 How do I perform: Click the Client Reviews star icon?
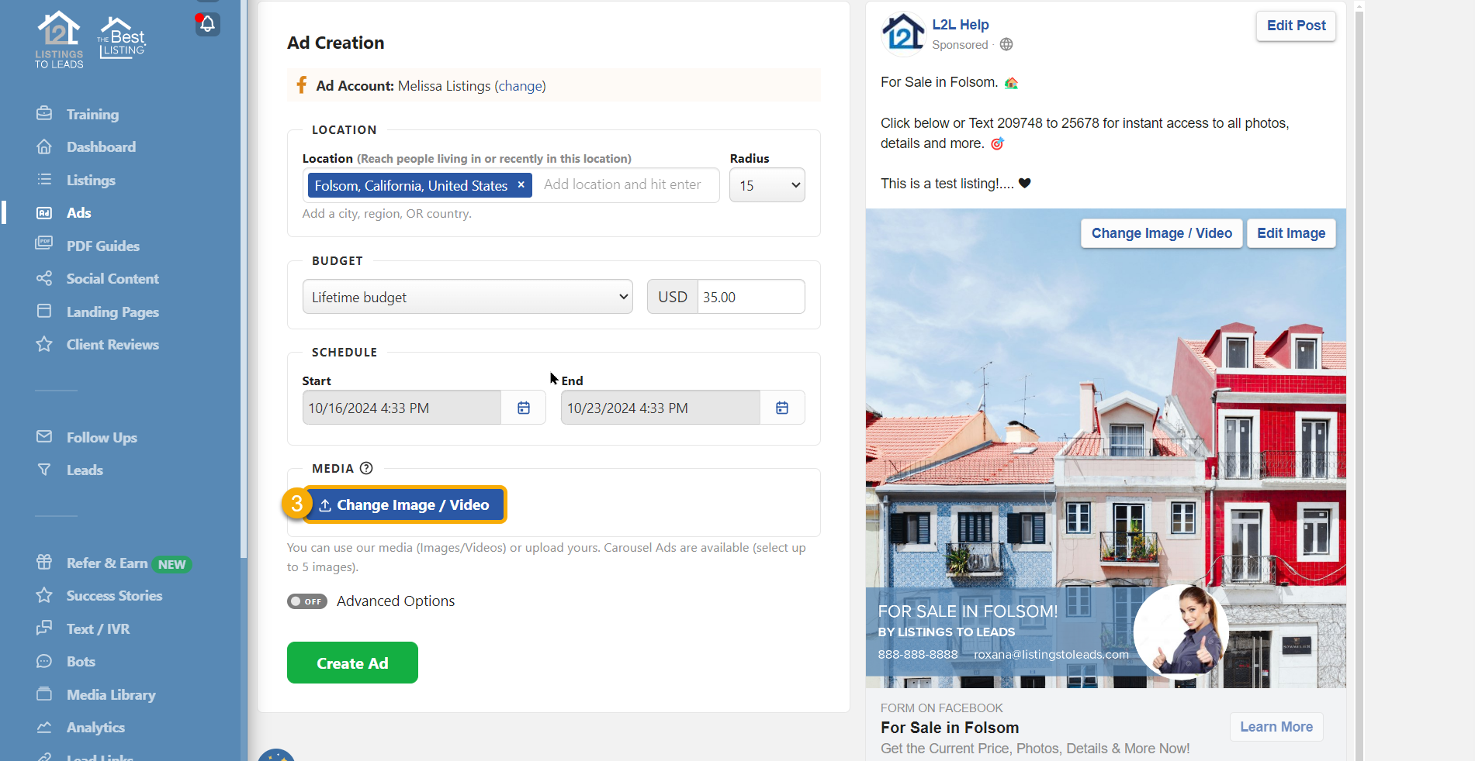coord(44,345)
